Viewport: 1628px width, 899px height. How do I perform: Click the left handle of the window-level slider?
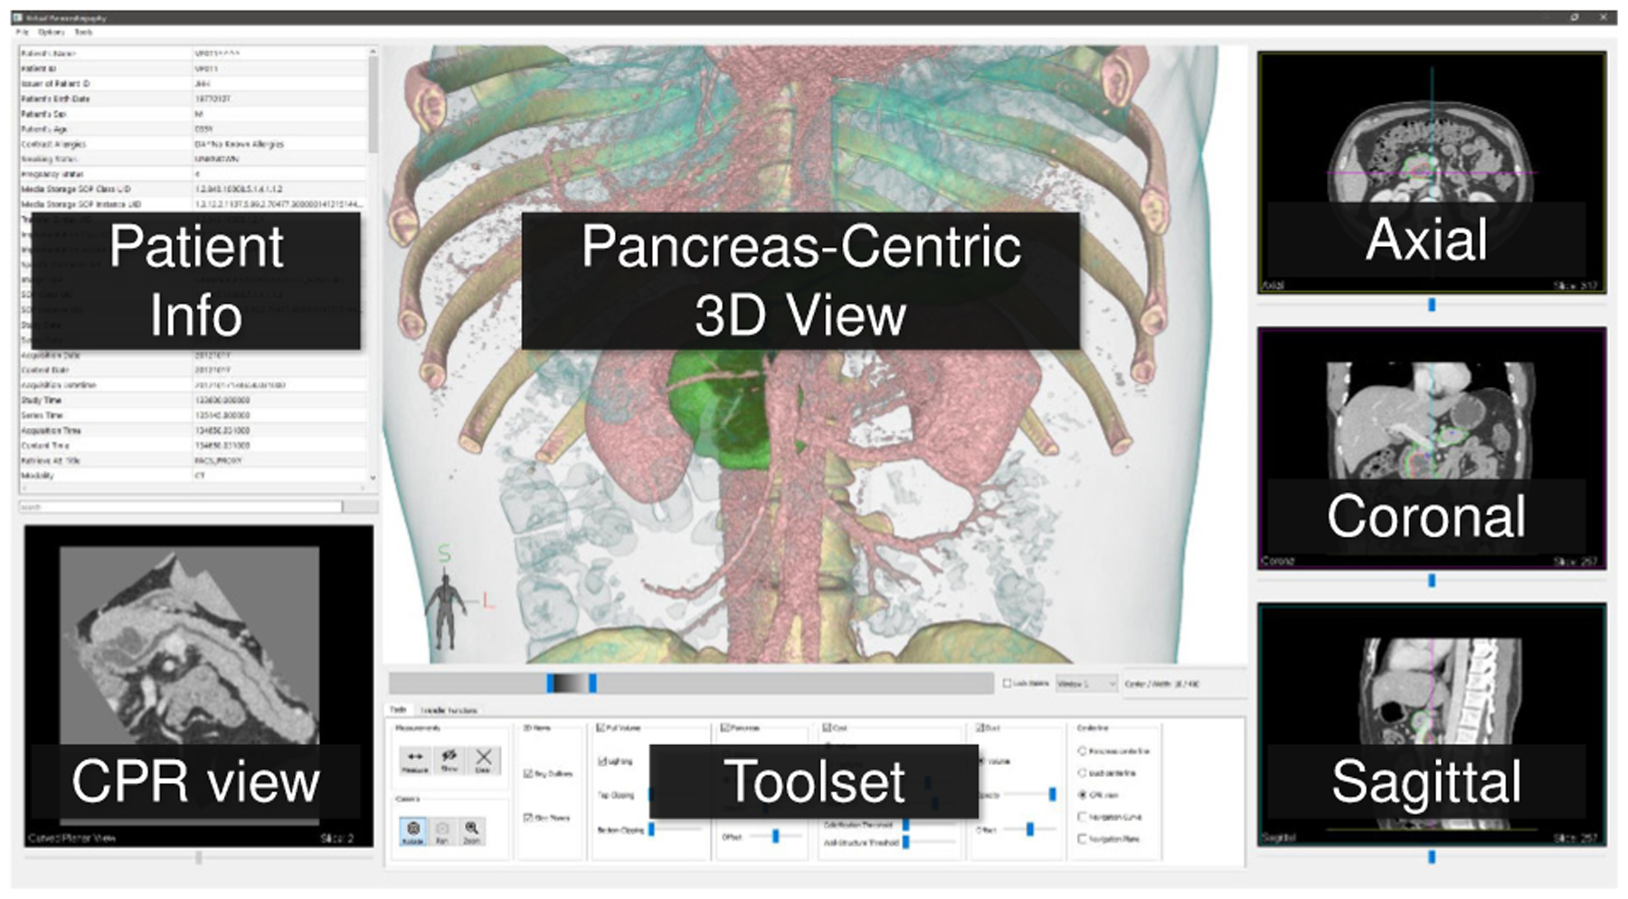[550, 683]
